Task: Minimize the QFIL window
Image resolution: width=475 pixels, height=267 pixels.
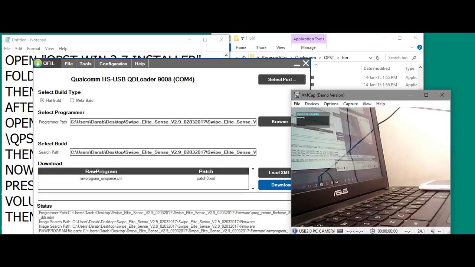Action: click(x=297, y=65)
